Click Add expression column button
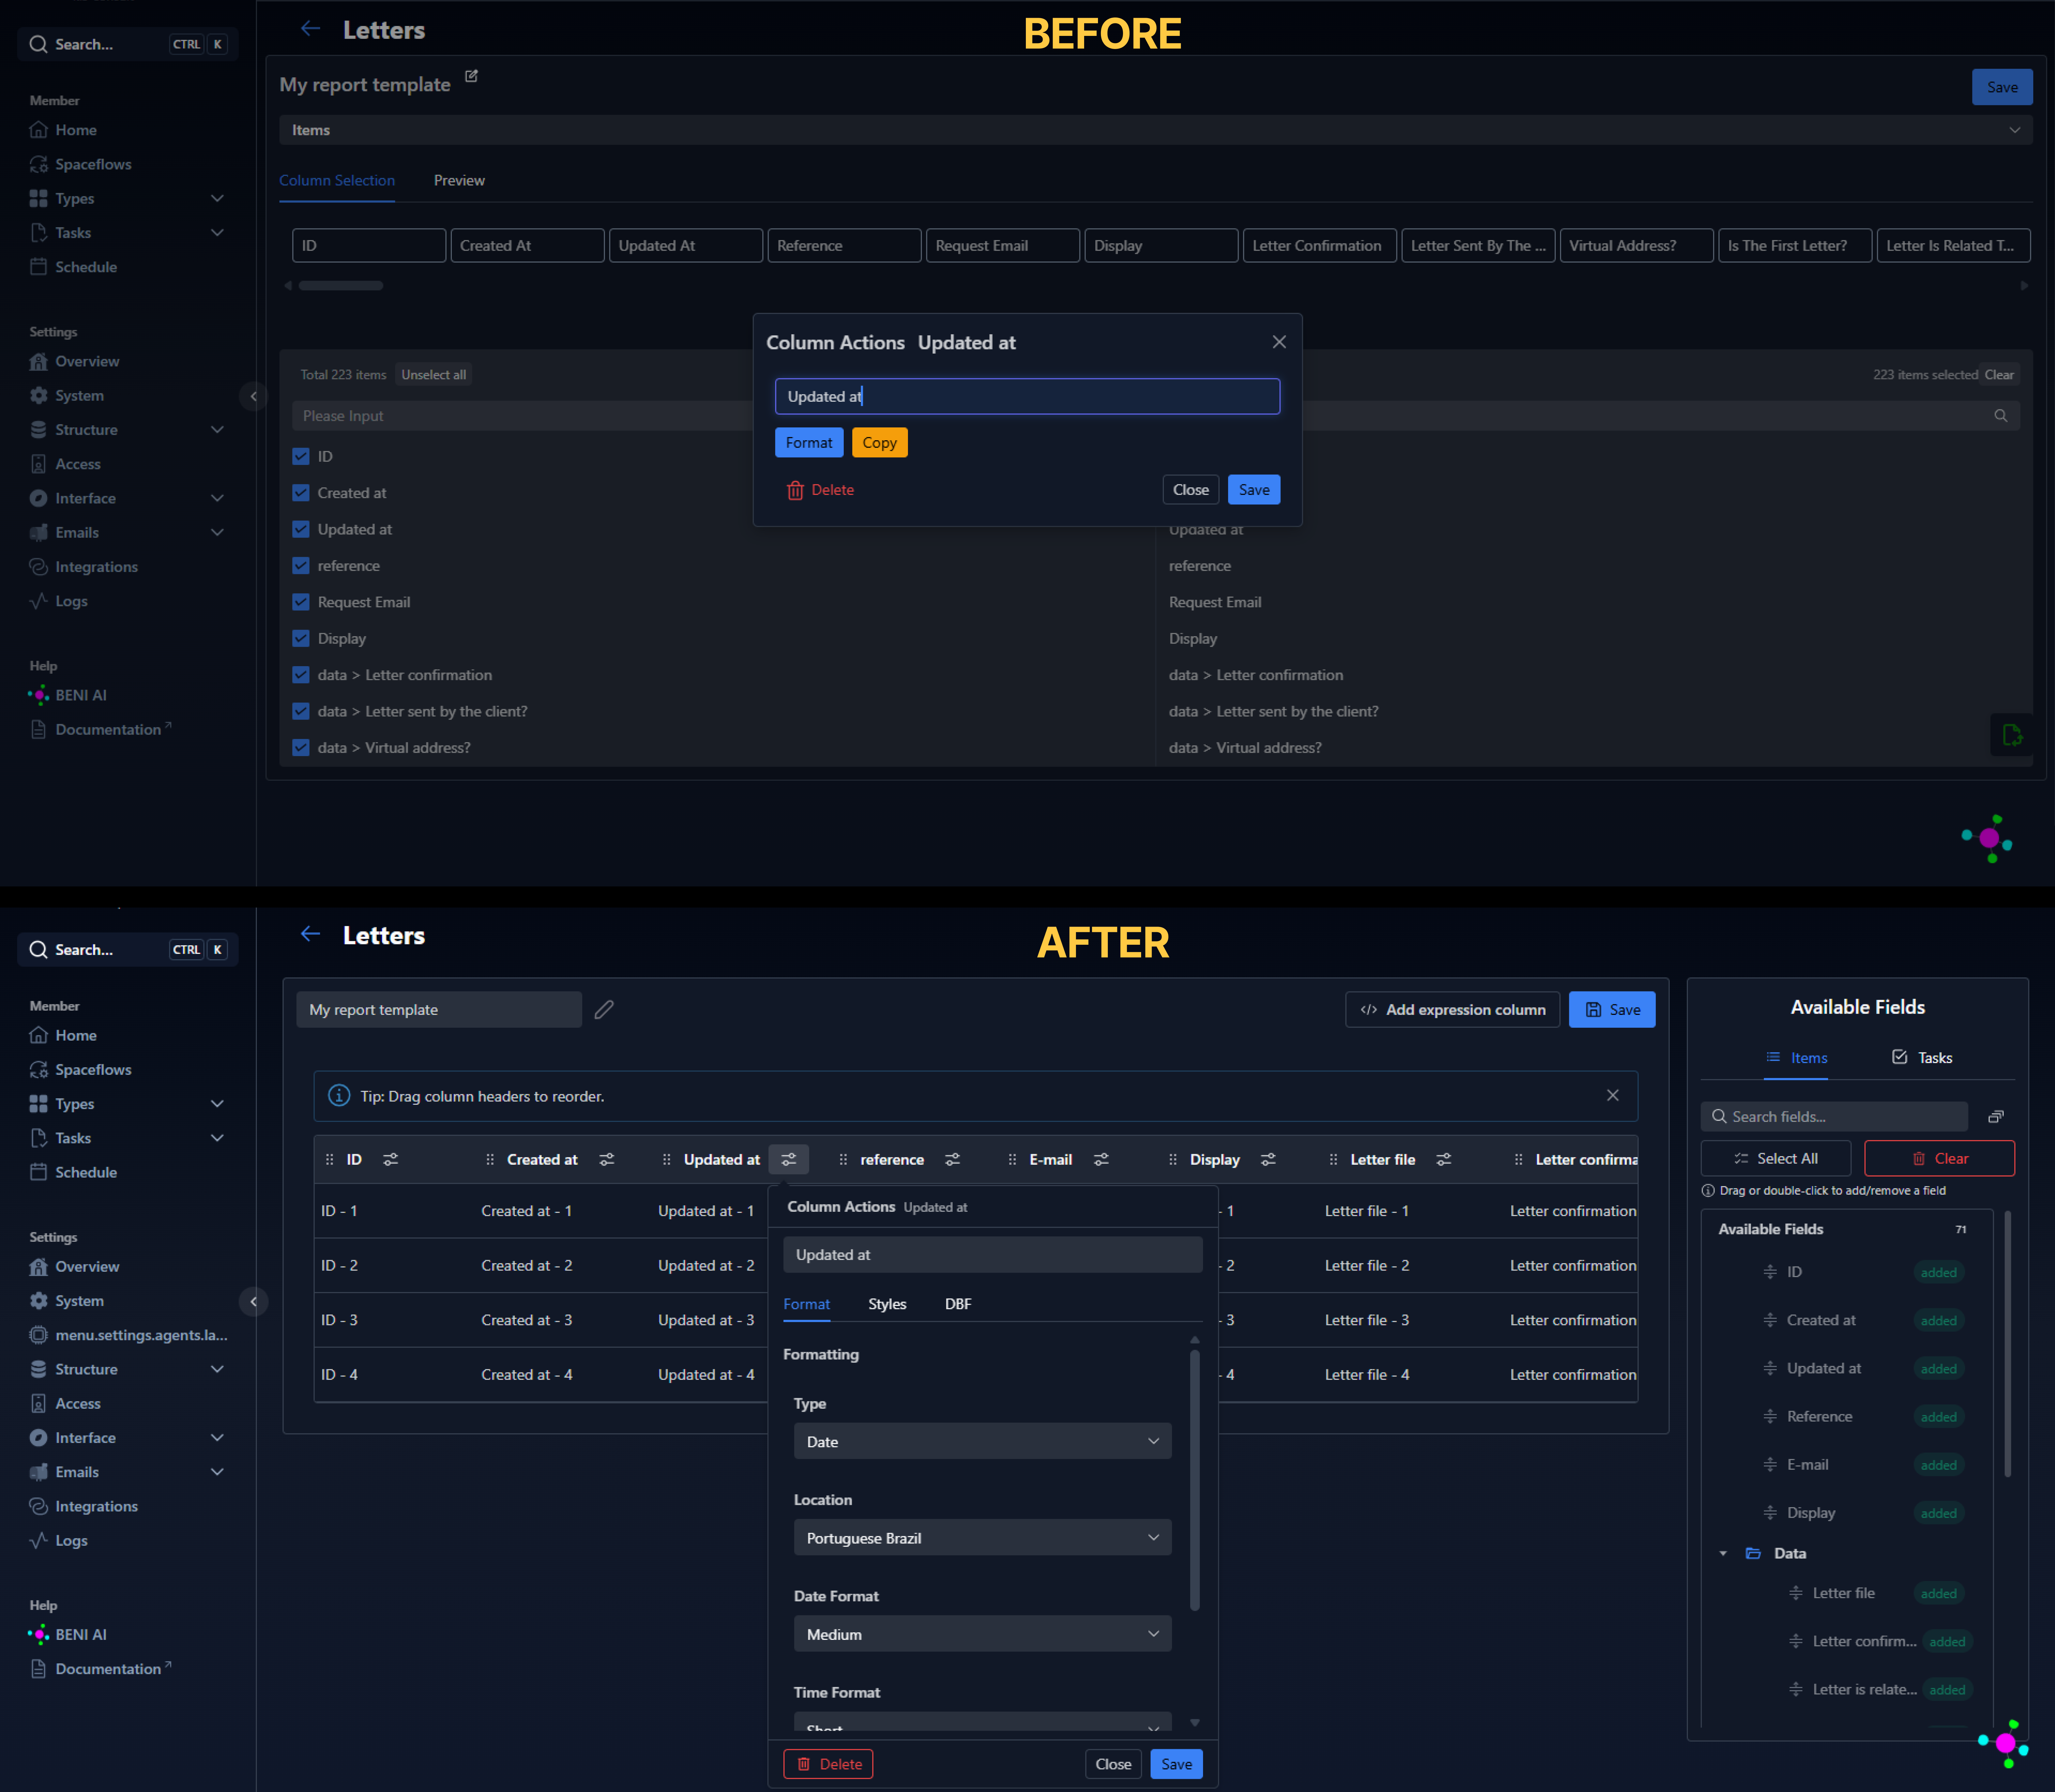2055x1792 pixels. point(1452,1010)
